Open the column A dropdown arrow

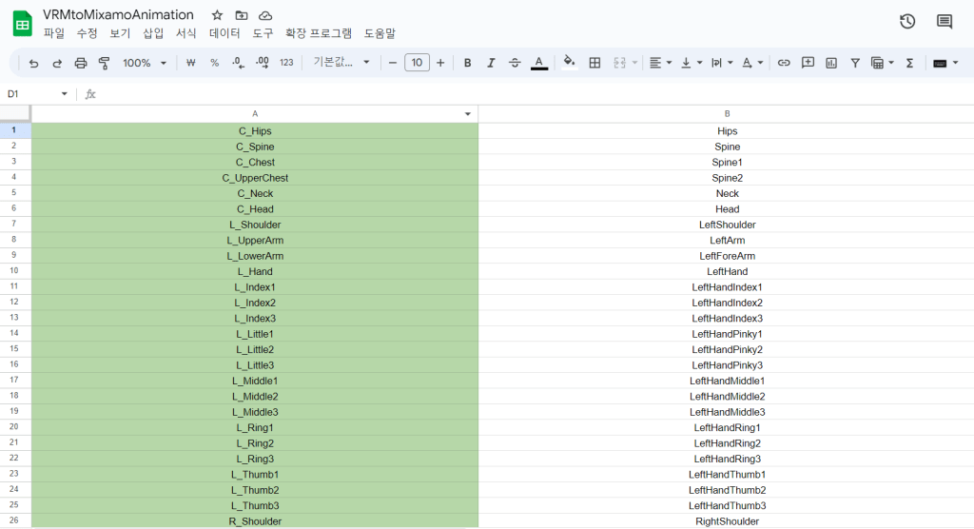(x=467, y=114)
